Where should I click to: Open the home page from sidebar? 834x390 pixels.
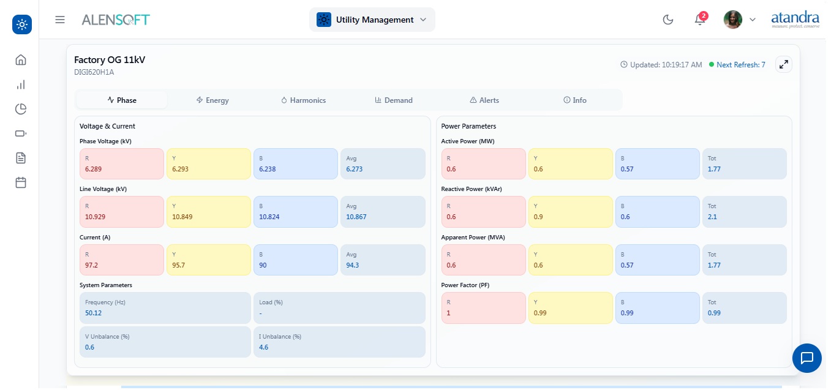(x=21, y=60)
